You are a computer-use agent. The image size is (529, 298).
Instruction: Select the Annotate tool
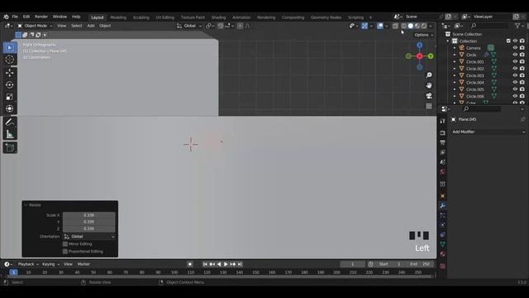[10, 122]
